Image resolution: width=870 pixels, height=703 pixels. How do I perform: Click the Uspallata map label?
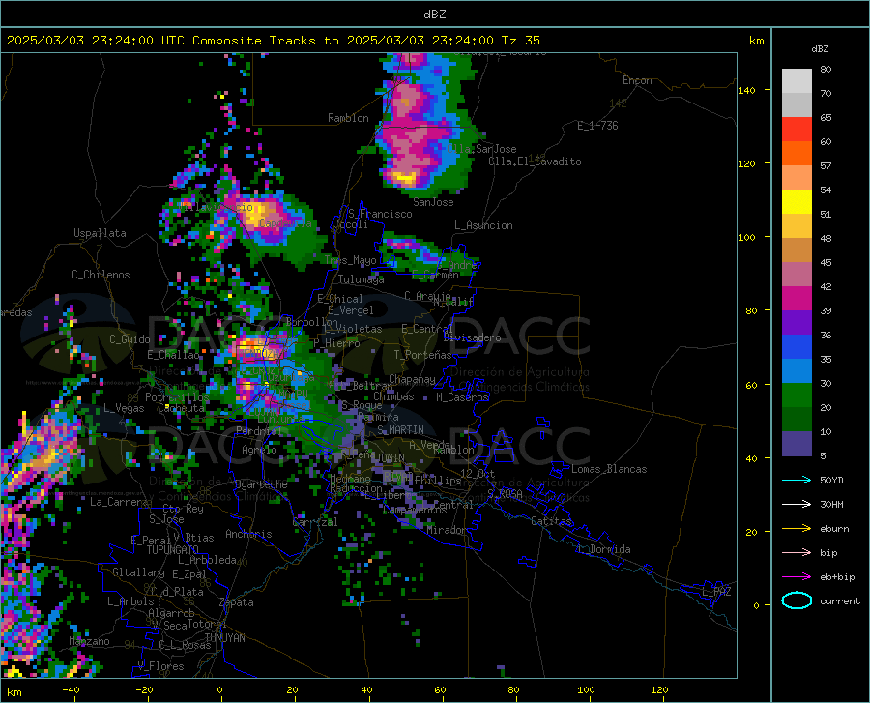100,233
